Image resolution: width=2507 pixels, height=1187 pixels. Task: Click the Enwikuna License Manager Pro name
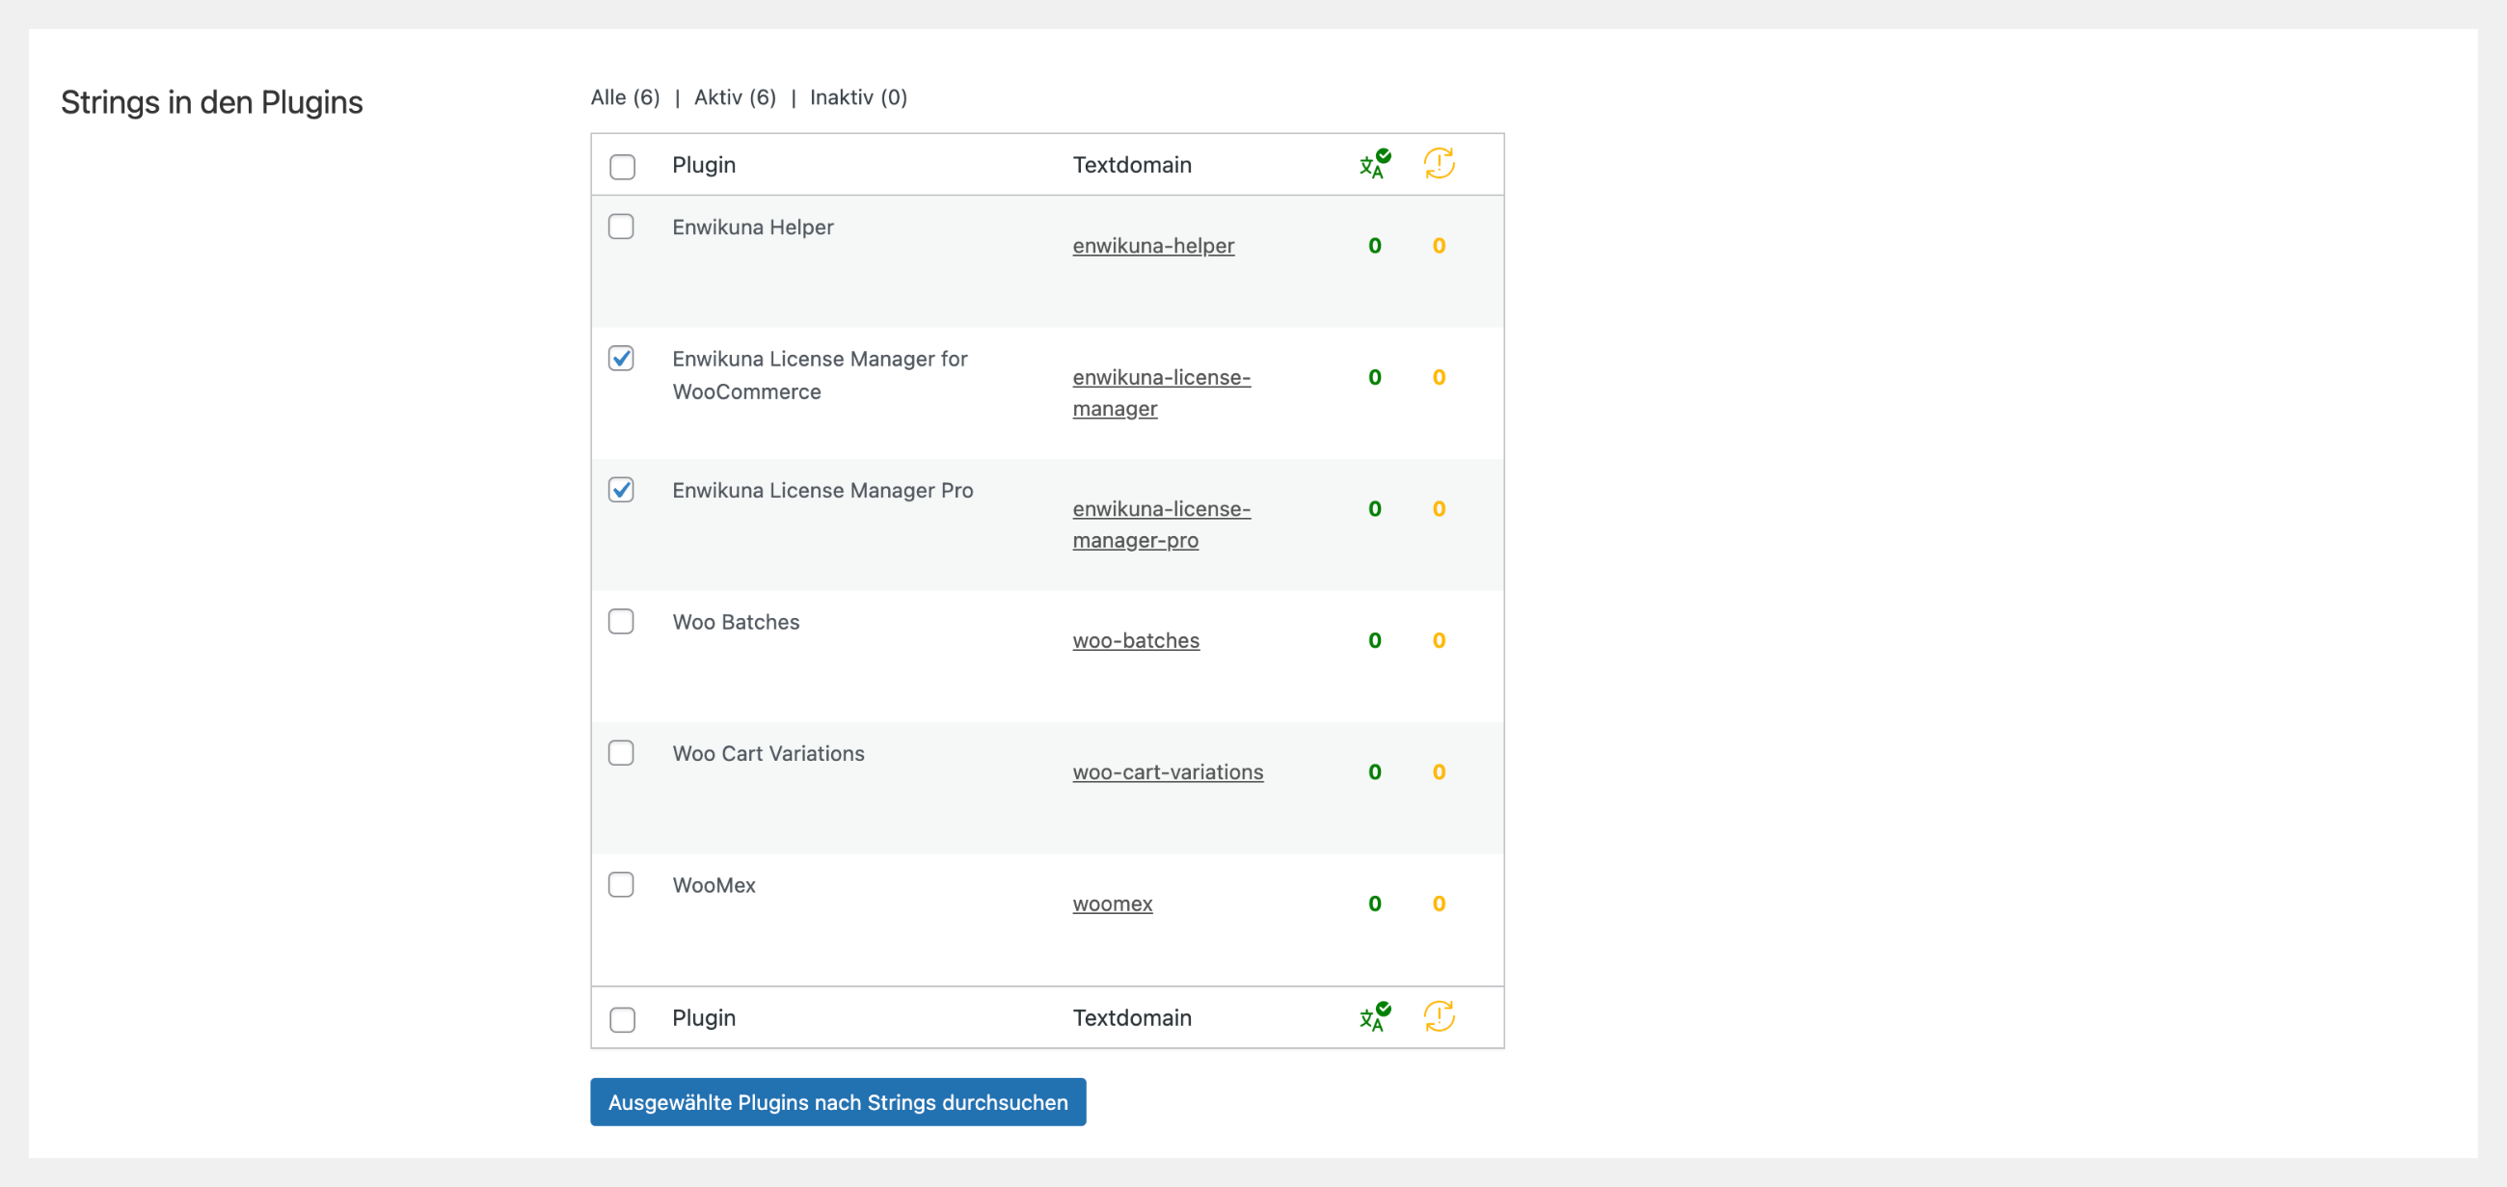pos(822,491)
